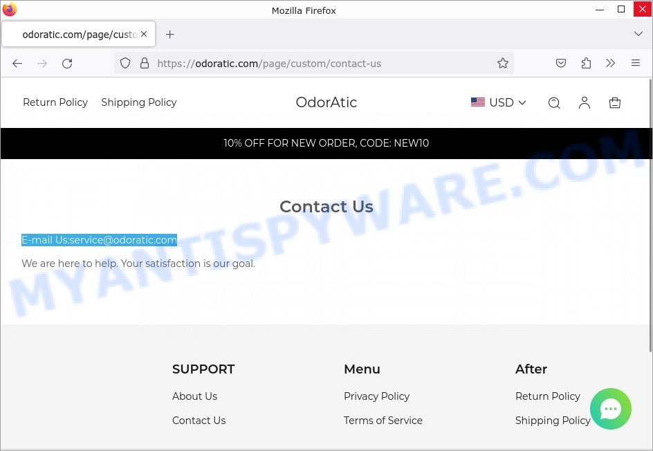Click the NEW10 promo code banner

click(x=326, y=143)
